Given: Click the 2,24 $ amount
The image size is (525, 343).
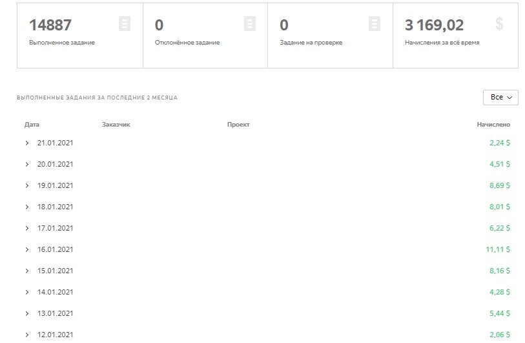Looking at the screenshot, I should (x=500, y=143).
